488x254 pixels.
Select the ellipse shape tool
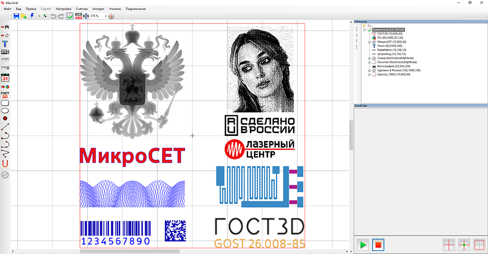tap(5, 111)
